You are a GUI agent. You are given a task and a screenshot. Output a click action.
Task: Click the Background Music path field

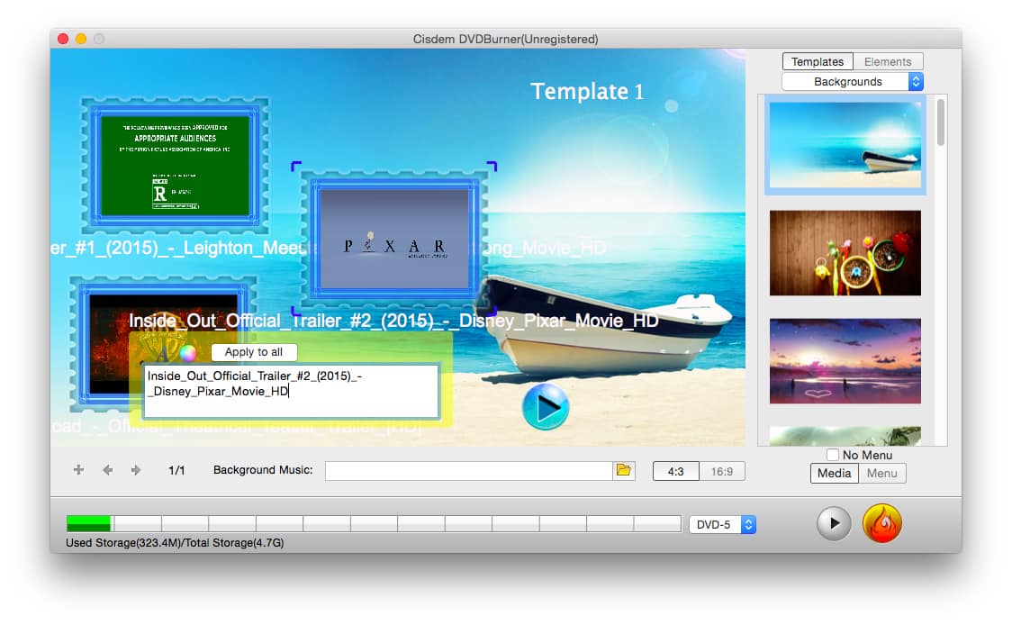468,471
